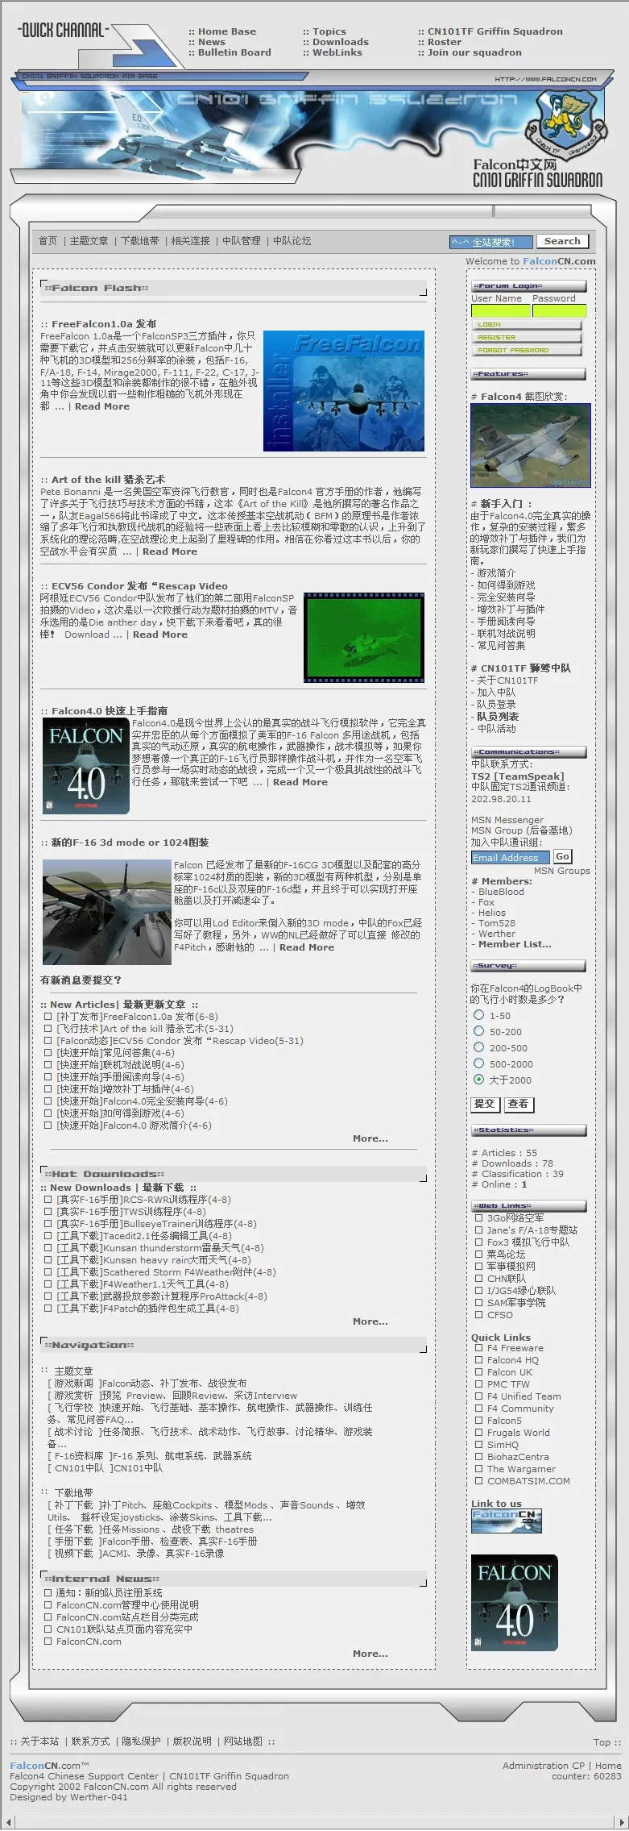
Task: Click the FORGOT PASSWORD button
Action: pyautogui.click(x=527, y=351)
